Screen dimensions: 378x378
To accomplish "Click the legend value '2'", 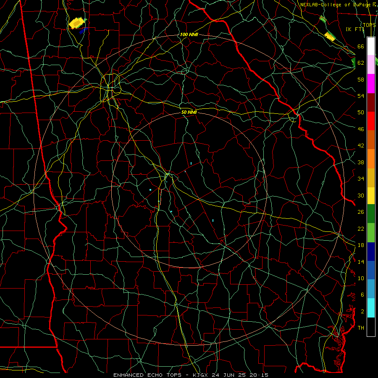I will point(362,312).
